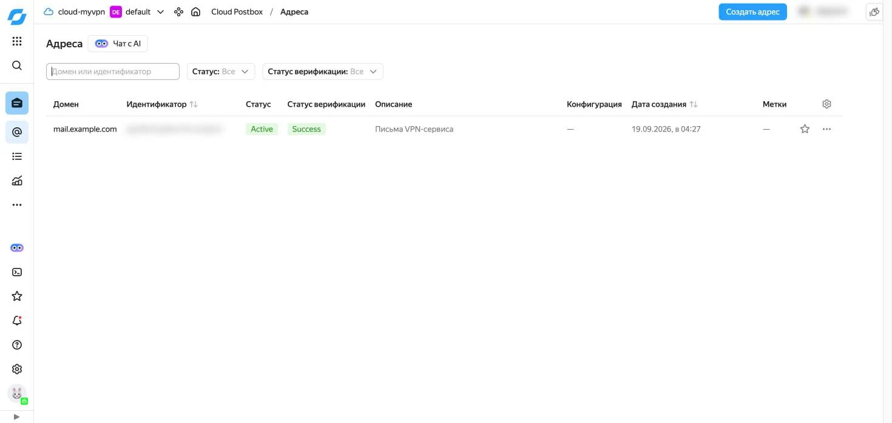Focus the domain or identifier search field

click(x=113, y=72)
